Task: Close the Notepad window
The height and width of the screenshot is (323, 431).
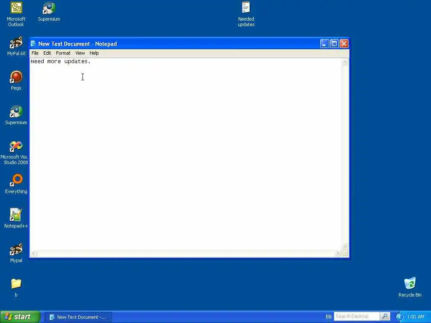Action: [344, 44]
